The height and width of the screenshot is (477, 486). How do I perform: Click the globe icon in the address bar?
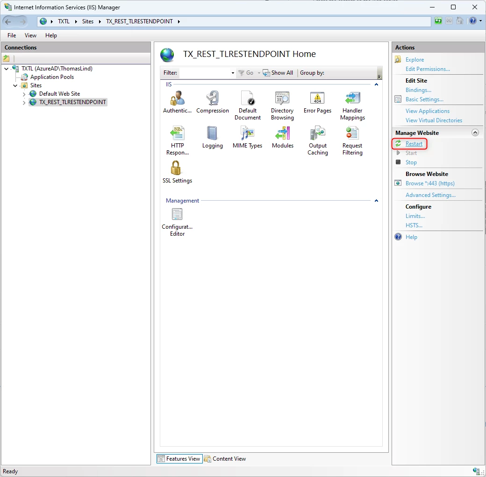pyautogui.click(x=43, y=21)
